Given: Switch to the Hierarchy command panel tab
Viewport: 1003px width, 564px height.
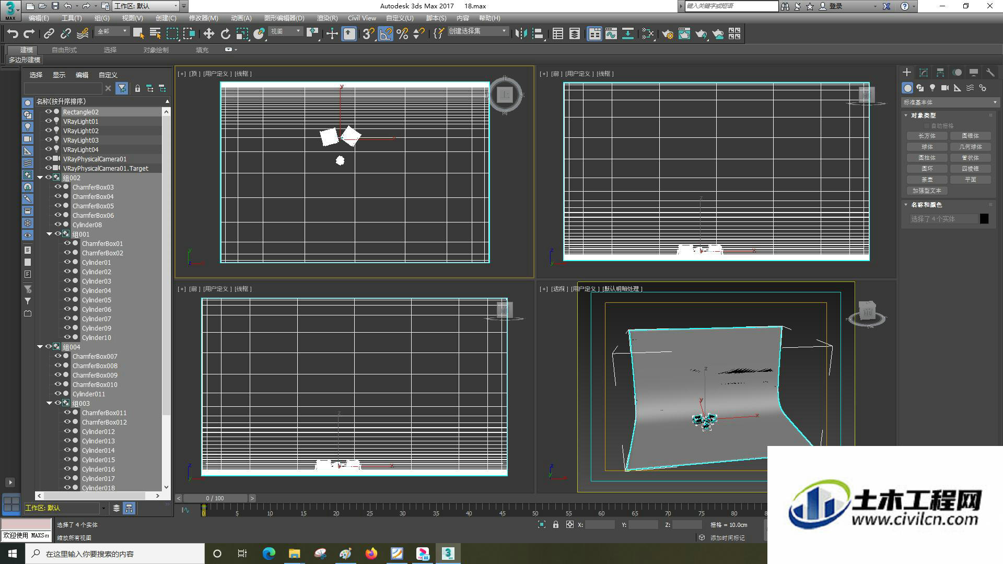Looking at the screenshot, I should click(940, 73).
